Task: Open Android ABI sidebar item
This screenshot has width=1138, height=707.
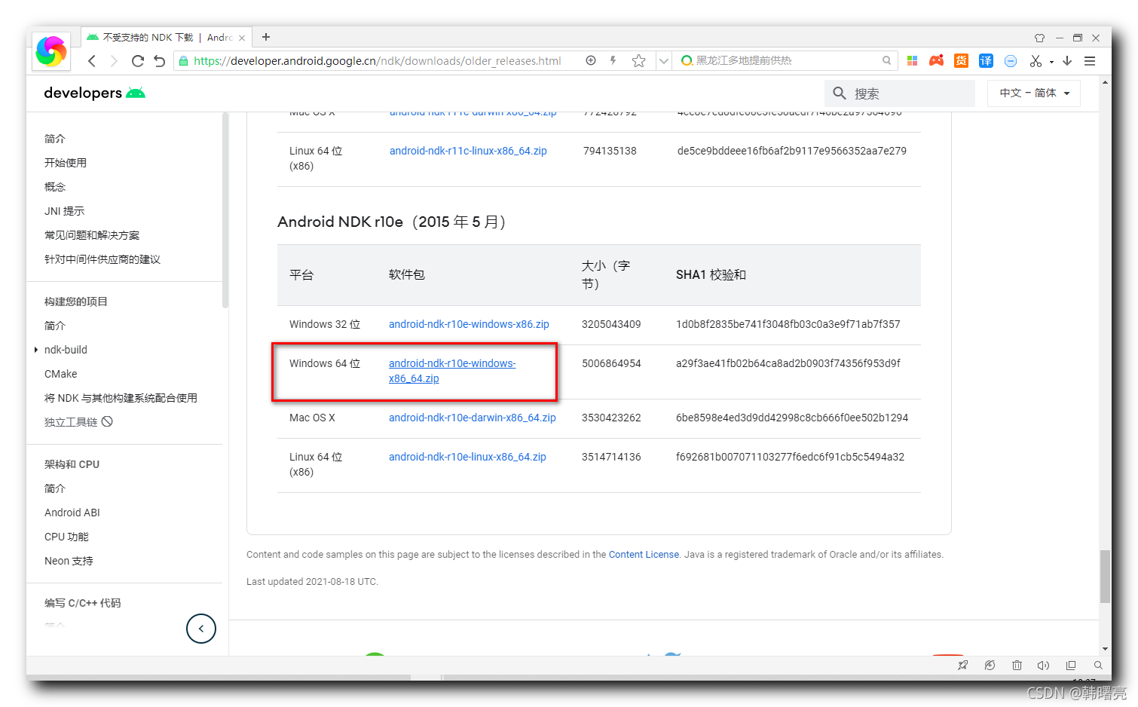Action: tap(72, 513)
